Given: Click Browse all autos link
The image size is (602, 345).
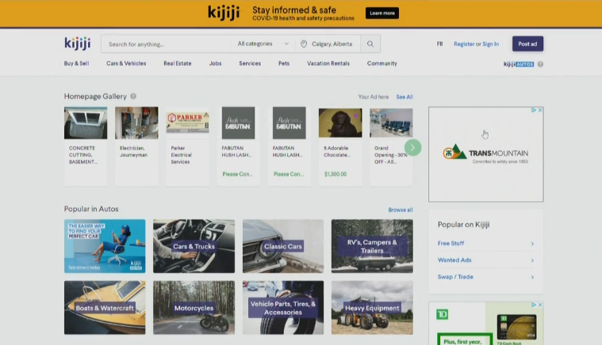Looking at the screenshot, I should (x=400, y=210).
